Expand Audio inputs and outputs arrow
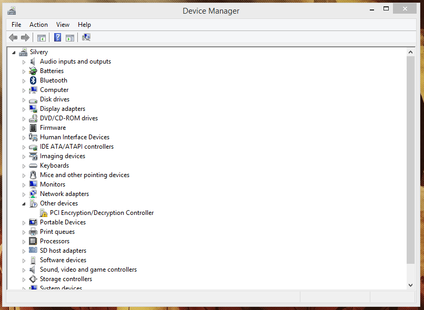 coord(24,62)
